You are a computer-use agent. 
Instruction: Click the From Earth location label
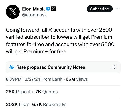coord(52,79)
